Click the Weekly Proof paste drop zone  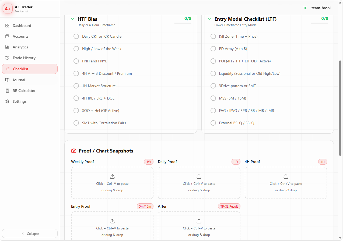[112, 183]
